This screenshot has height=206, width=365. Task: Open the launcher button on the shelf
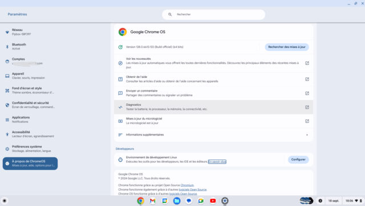coord(4,201)
